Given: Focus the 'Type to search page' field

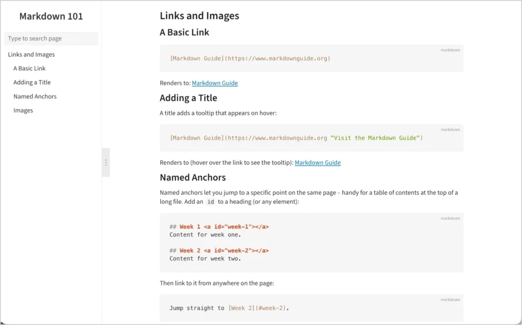Looking at the screenshot, I should pos(51,38).
